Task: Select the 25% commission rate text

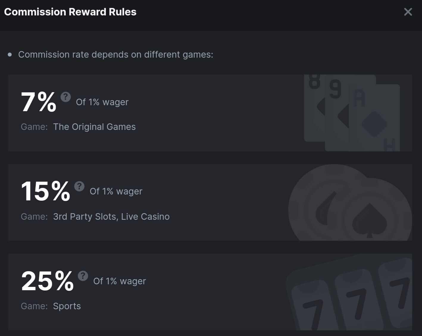Action: (x=47, y=281)
